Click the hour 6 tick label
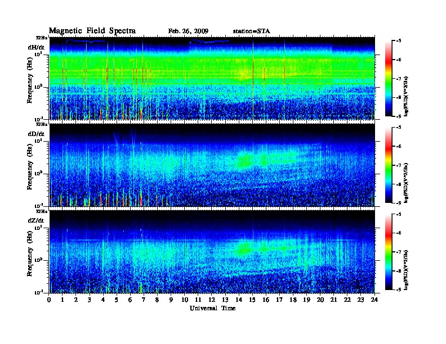The width and height of the screenshot is (446, 344). point(130,300)
